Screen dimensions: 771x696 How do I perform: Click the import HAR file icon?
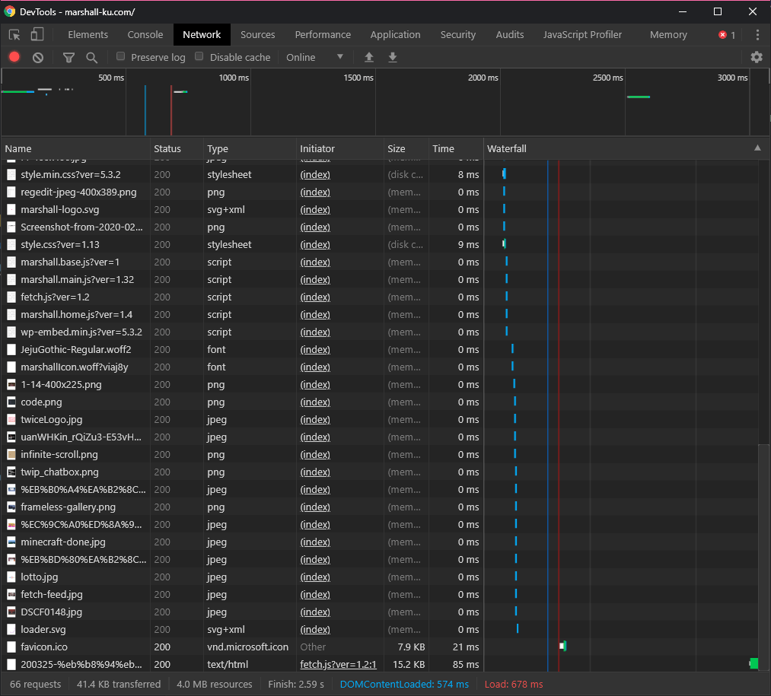[369, 57]
